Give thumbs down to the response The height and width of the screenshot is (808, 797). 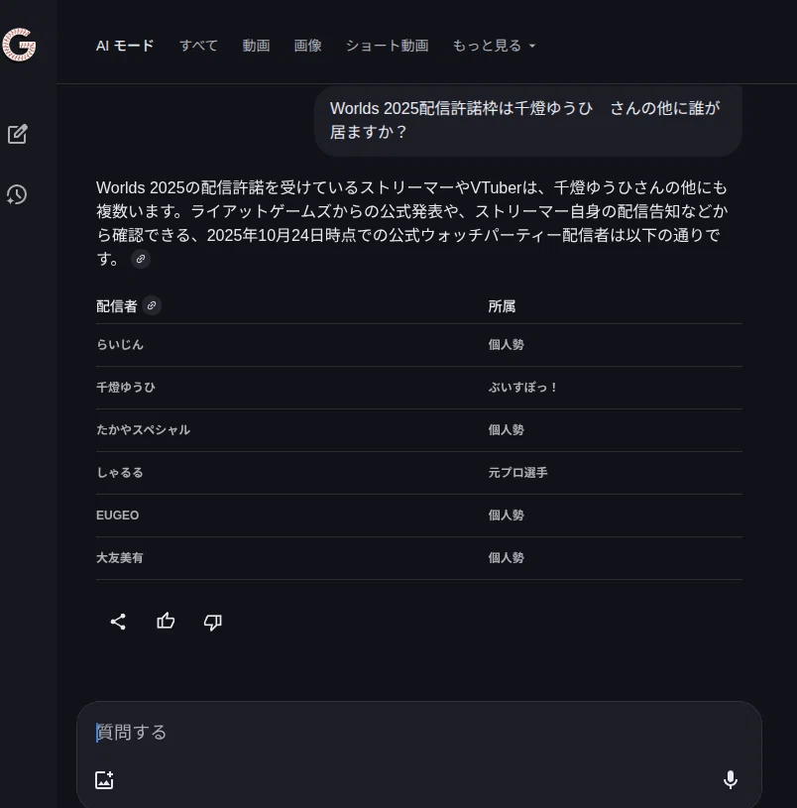(213, 622)
